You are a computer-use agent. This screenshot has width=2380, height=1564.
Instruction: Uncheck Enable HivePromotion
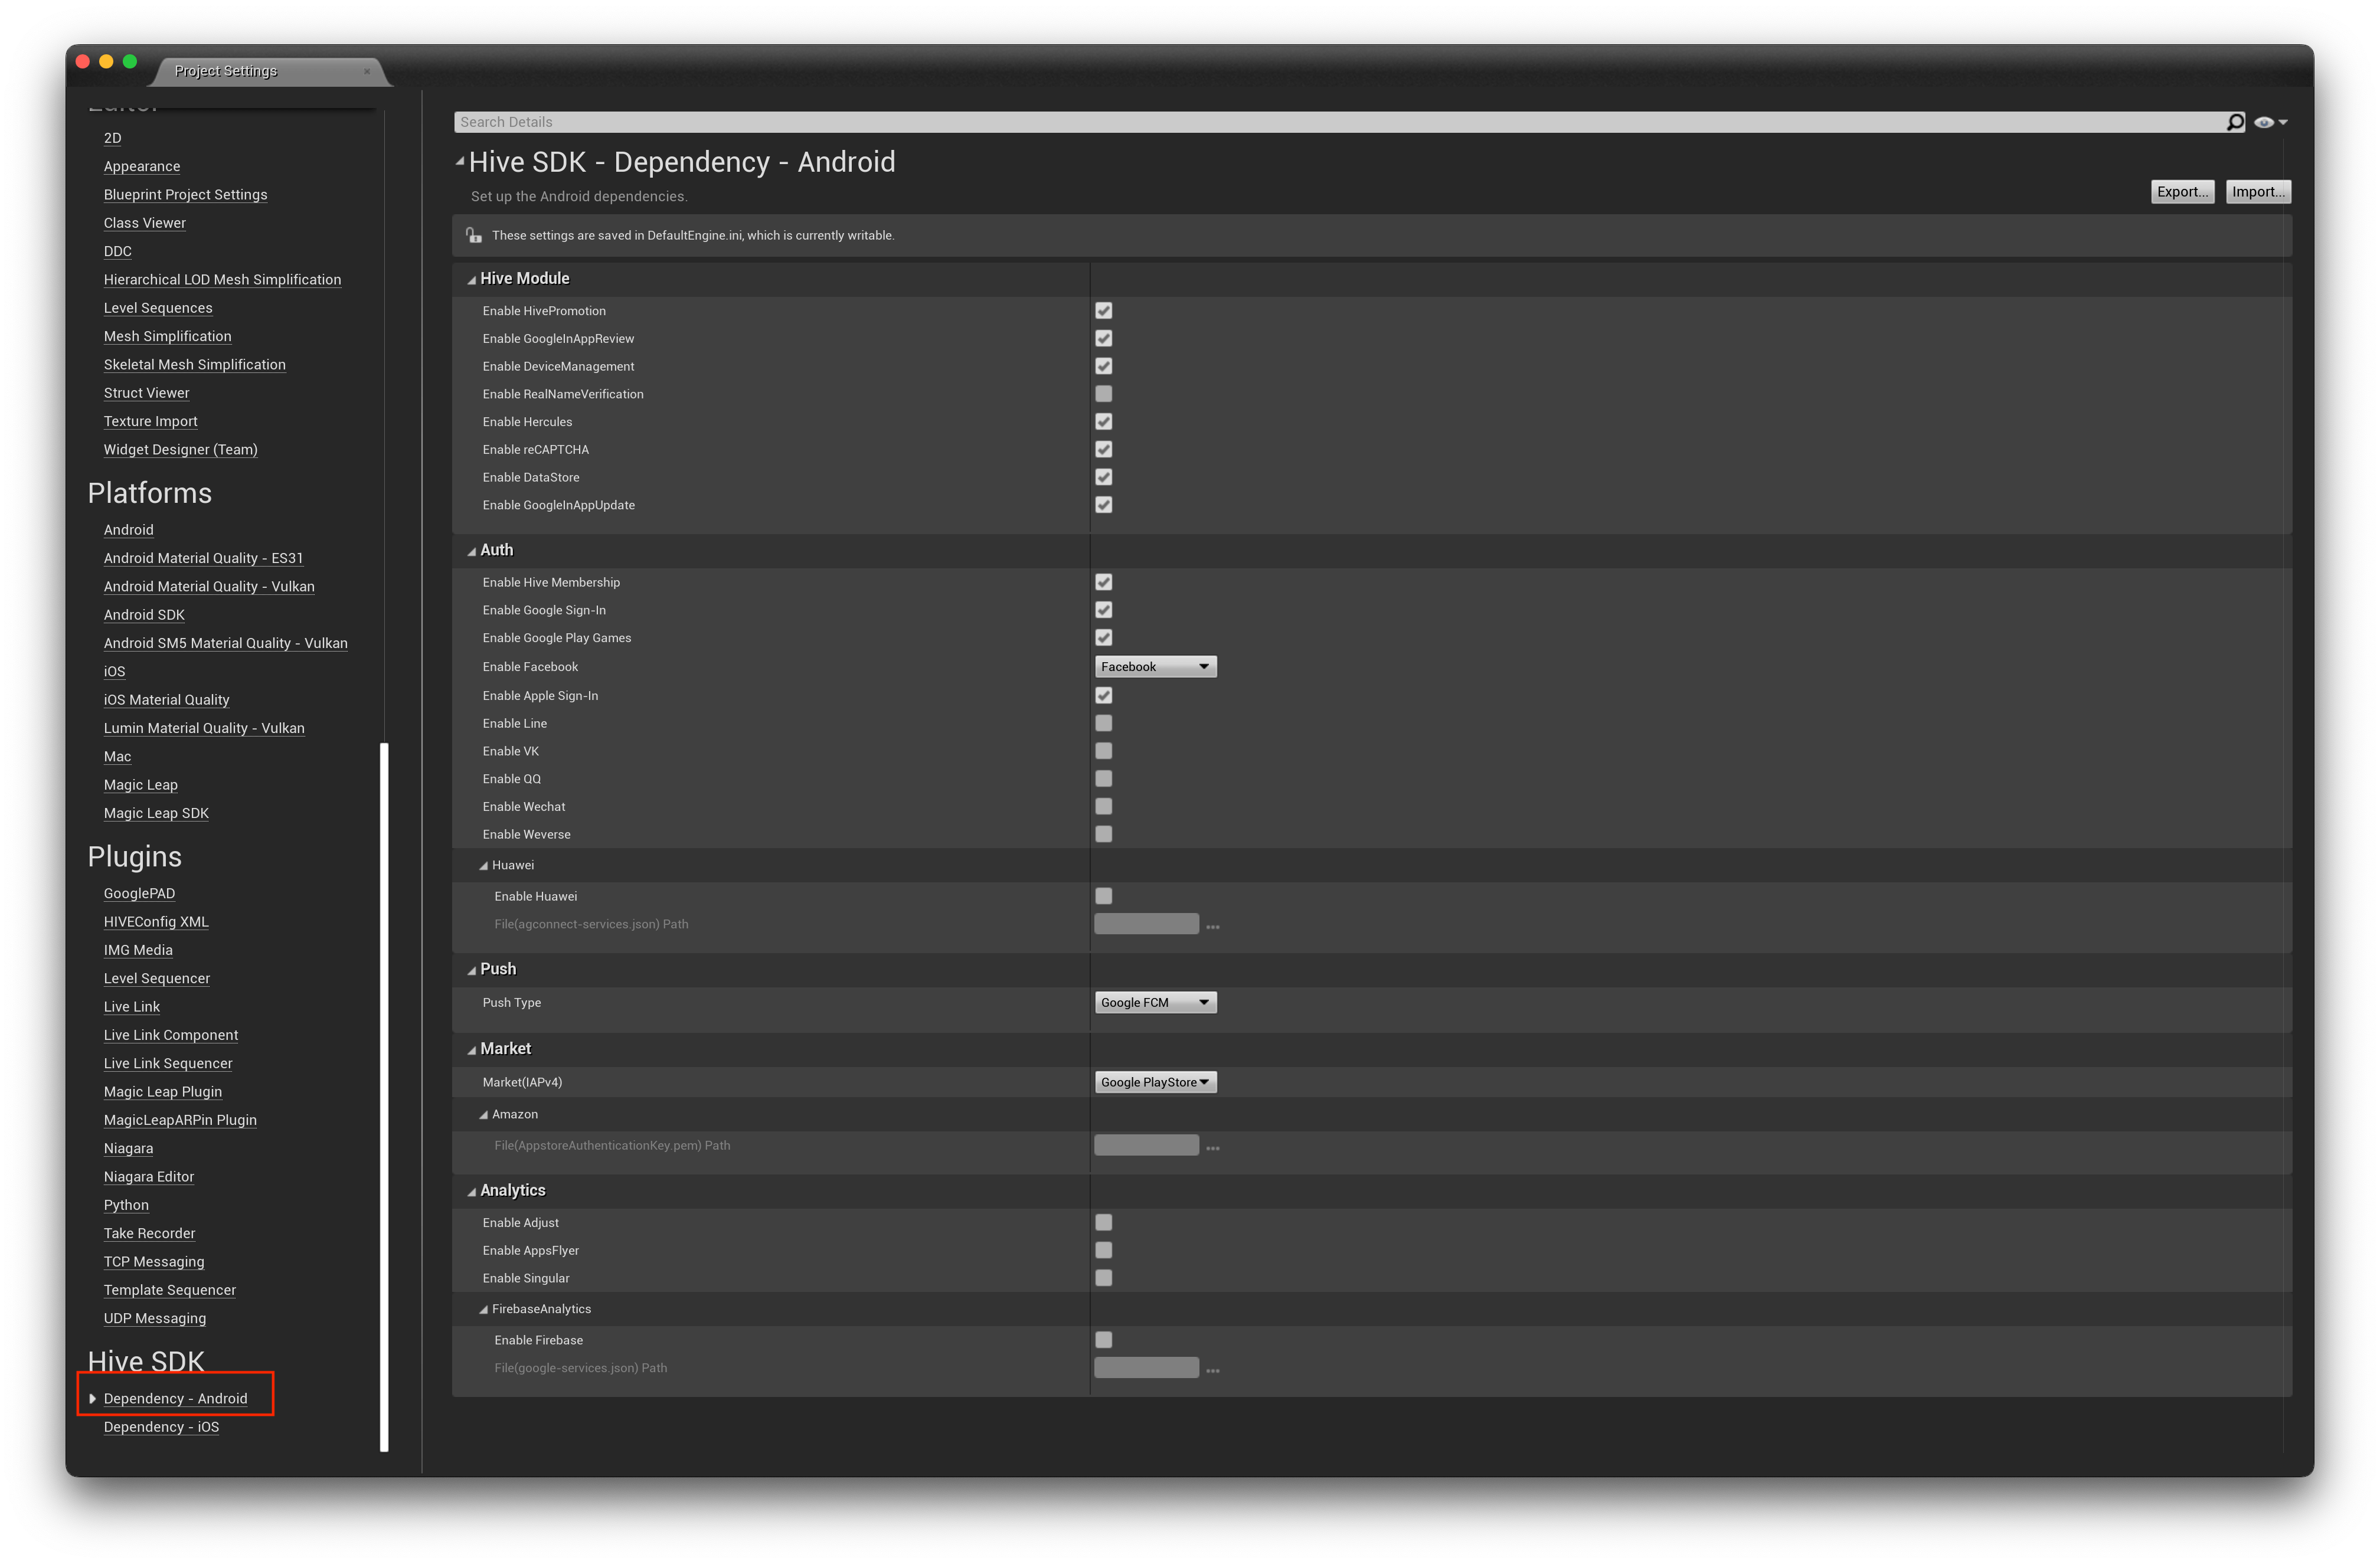point(1104,310)
